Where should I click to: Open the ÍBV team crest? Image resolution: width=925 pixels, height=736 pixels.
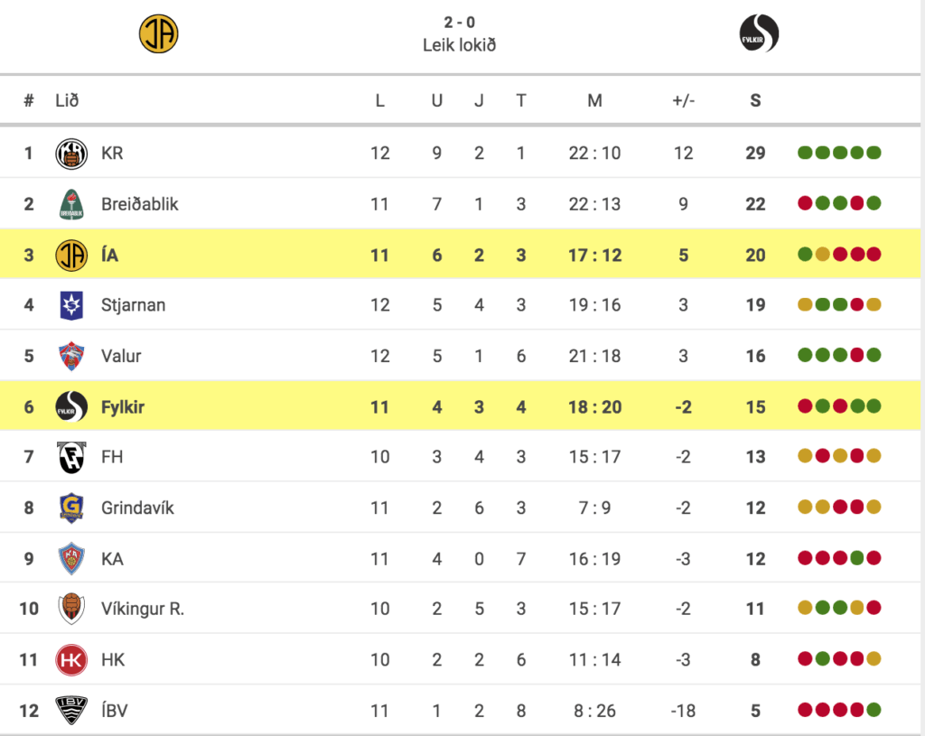coord(71,710)
